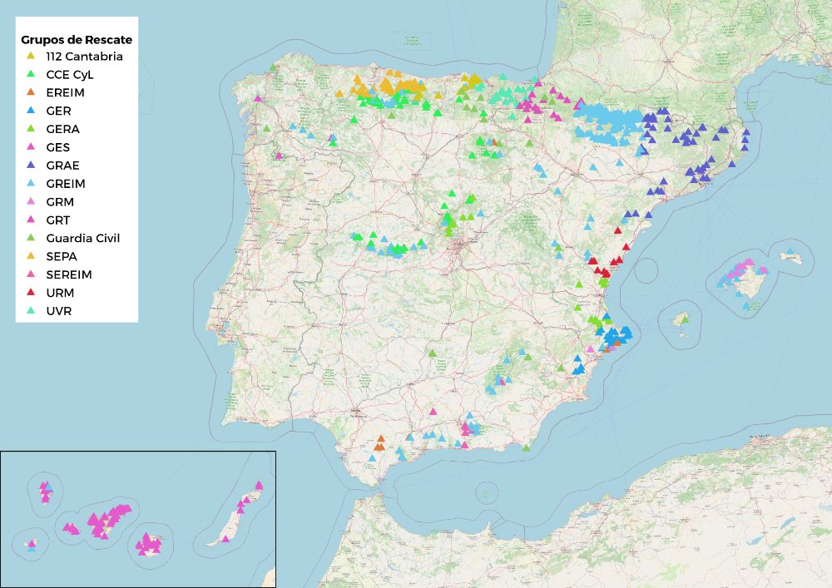
Task: Click the teal UVR color swatch
Action: pos(29,310)
